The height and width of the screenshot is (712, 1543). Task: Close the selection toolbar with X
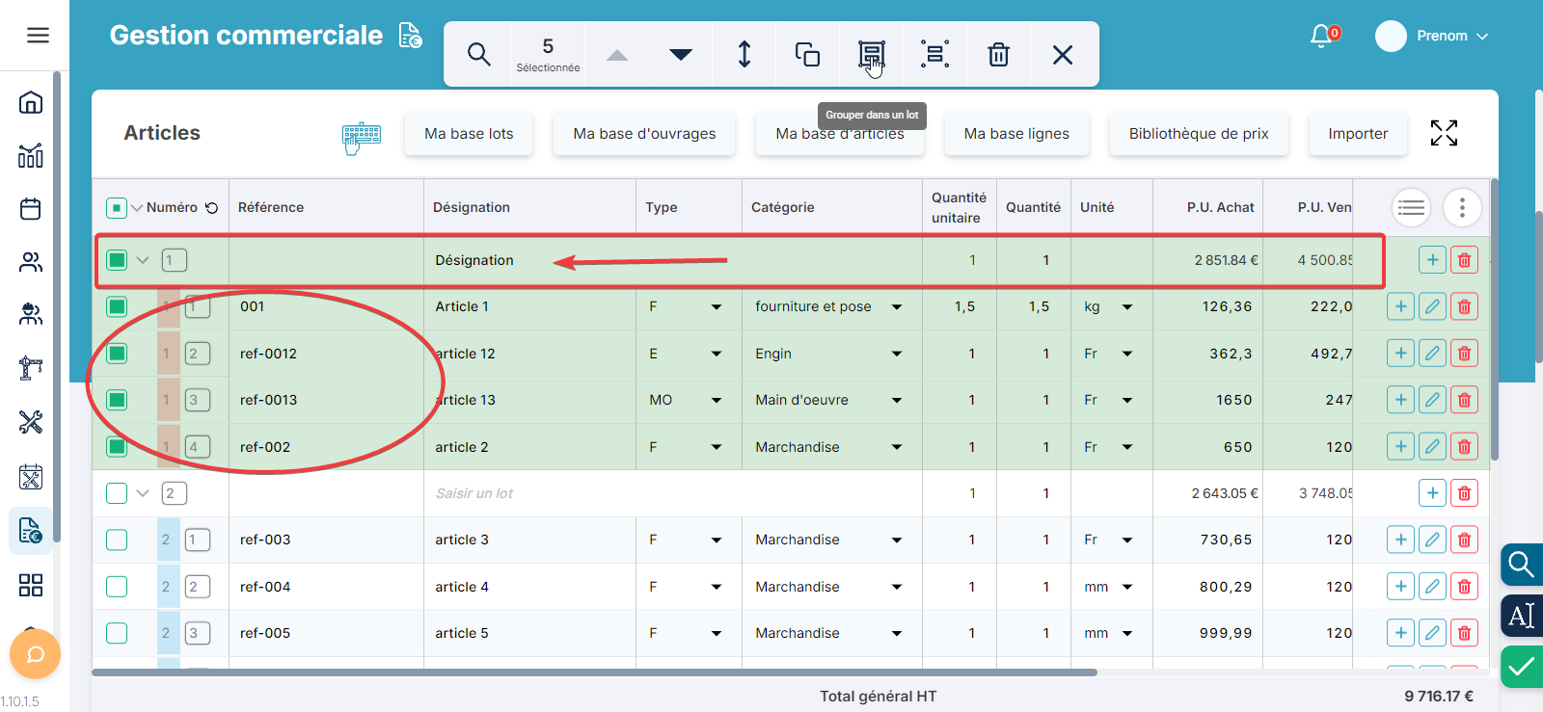point(1063,54)
